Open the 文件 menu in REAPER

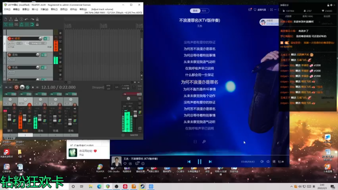tap(7, 9)
